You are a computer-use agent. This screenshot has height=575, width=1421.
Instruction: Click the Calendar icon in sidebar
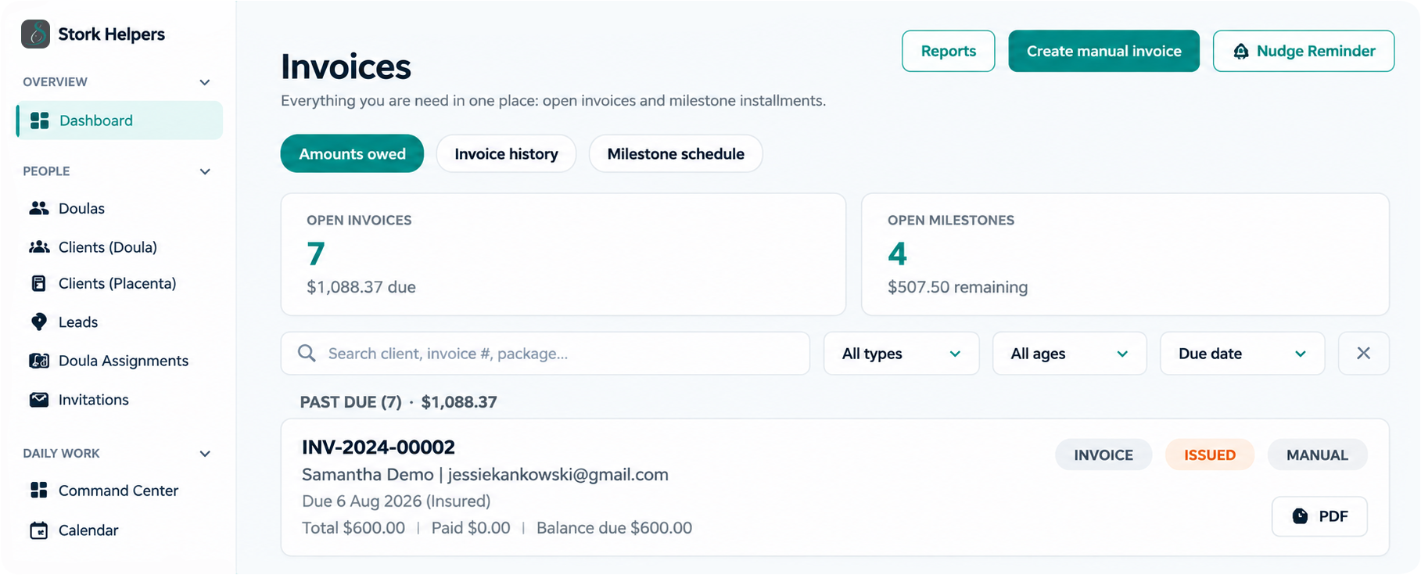pyautogui.click(x=39, y=530)
